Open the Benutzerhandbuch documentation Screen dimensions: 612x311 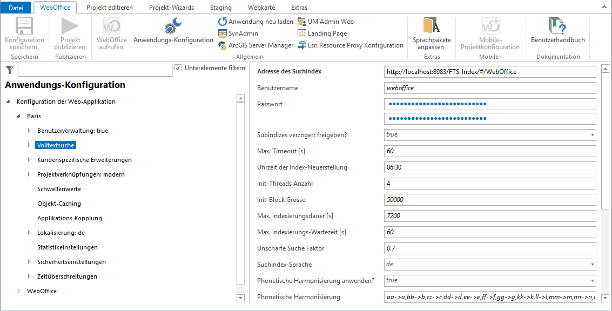click(x=557, y=26)
